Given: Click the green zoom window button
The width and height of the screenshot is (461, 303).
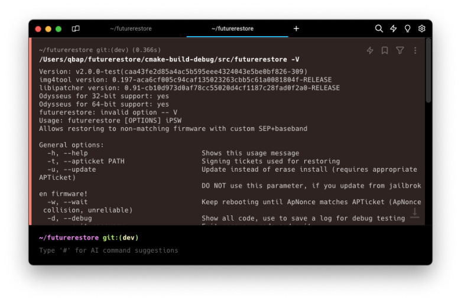Looking at the screenshot, I should coord(59,29).
